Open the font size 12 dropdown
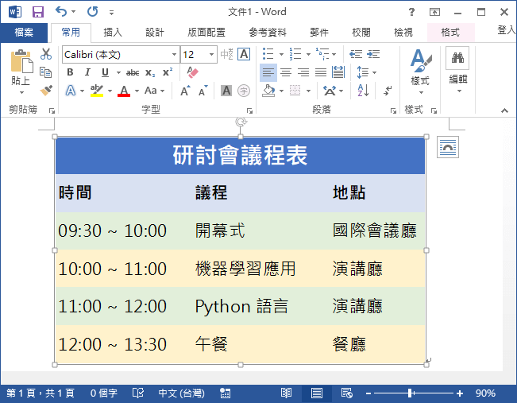Screen dimensions: 517x403 click(212, 55)
